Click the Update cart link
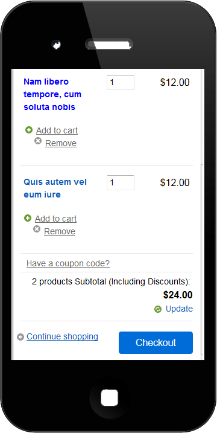 point(179,309)
